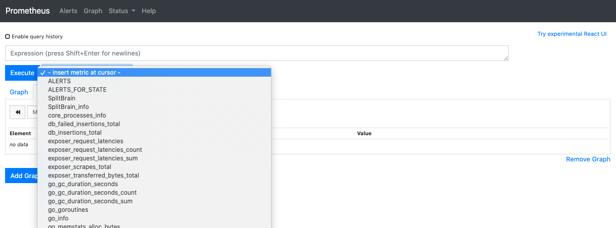Image resolution: width=616 pixels, height=228 pixels.
Task: Select go_goroutines metric
Action: pos(154,210)
